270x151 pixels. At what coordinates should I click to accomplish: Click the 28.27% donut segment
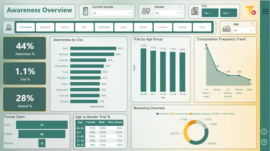(186, 133)
